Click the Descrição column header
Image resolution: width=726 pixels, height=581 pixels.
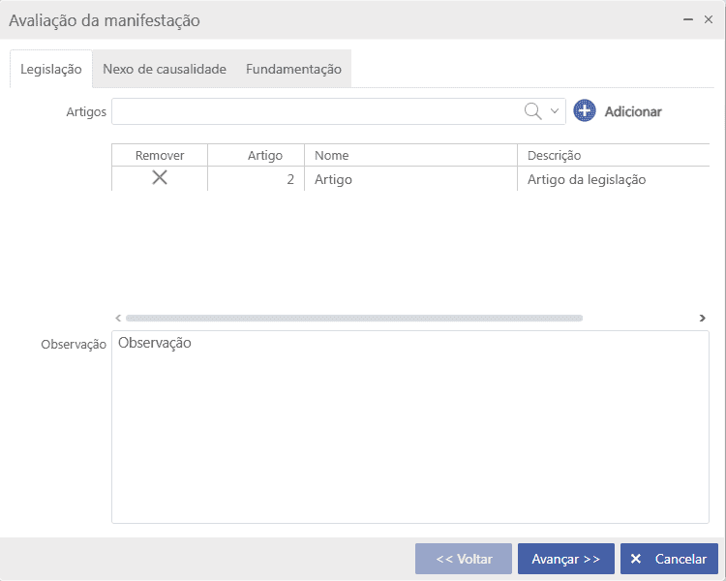coord(612,155)
